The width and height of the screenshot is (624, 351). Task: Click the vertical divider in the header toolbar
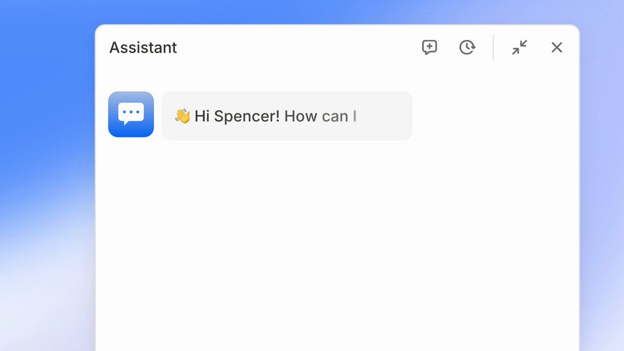click(x=493, y=47)
